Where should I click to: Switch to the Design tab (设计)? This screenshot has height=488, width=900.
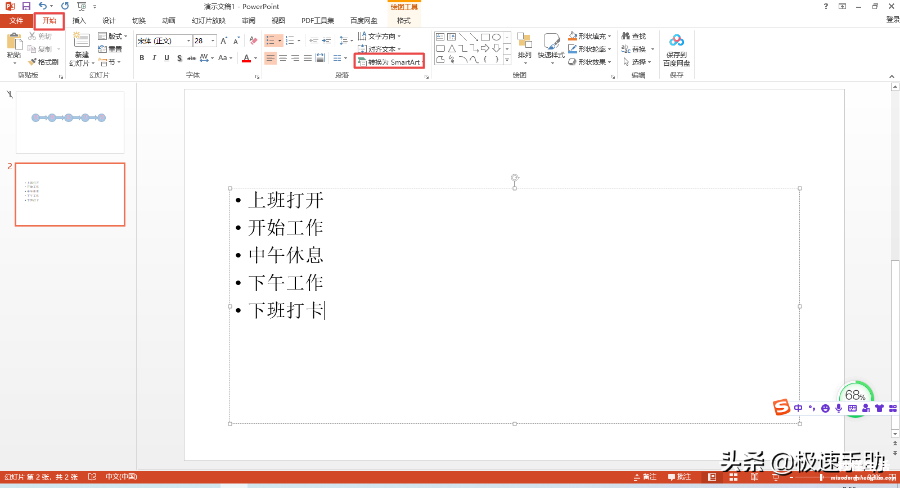pyautogui.click(x=109, y=21)
